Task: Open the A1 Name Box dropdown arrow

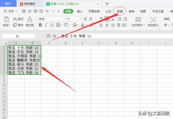Action: [35, 36]
